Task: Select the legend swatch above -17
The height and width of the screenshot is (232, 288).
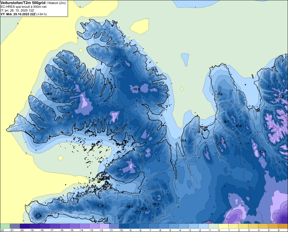Action: click(x=54, y=226)
